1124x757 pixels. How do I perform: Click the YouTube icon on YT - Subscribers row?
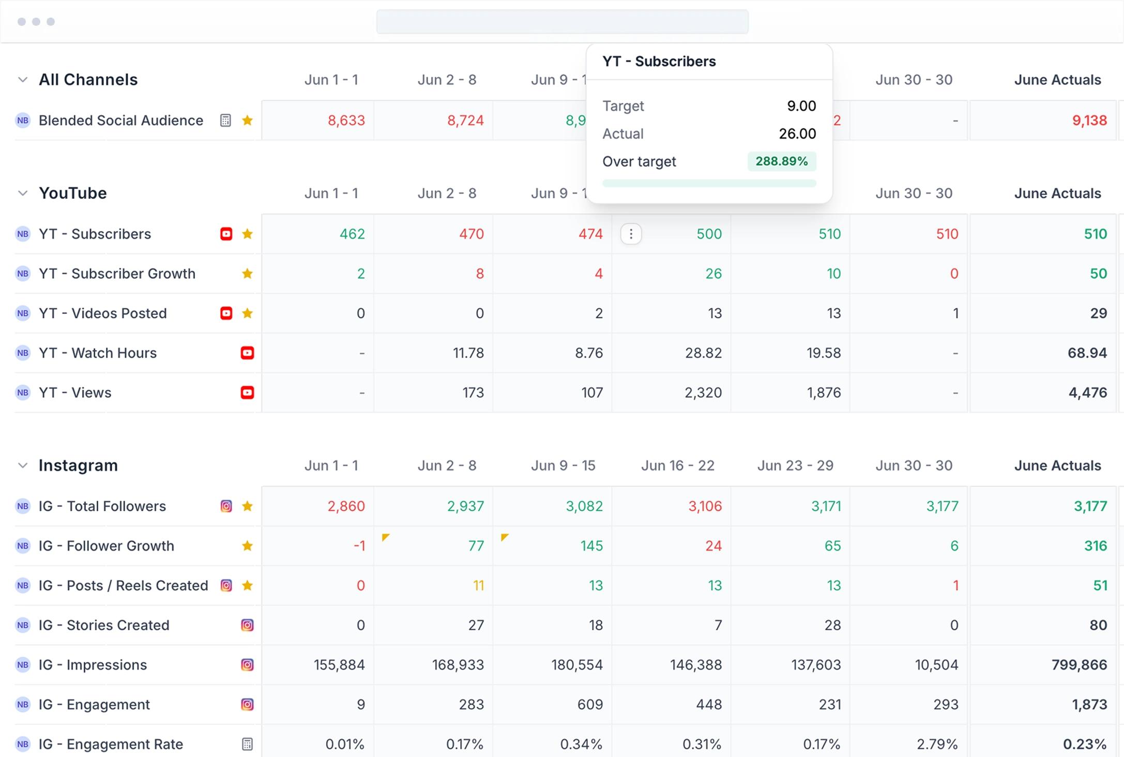coord(226,234)
